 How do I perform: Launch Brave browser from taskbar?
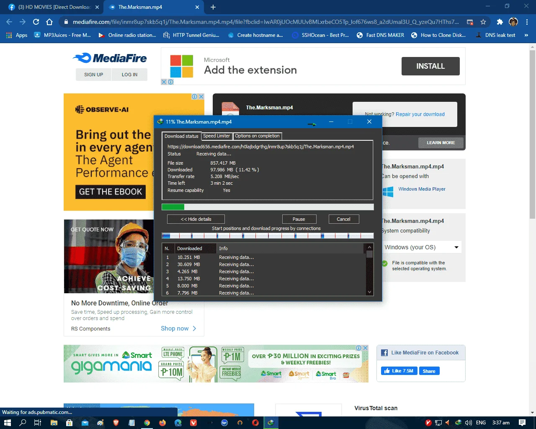pyautogui.click(x=116, y=423)
